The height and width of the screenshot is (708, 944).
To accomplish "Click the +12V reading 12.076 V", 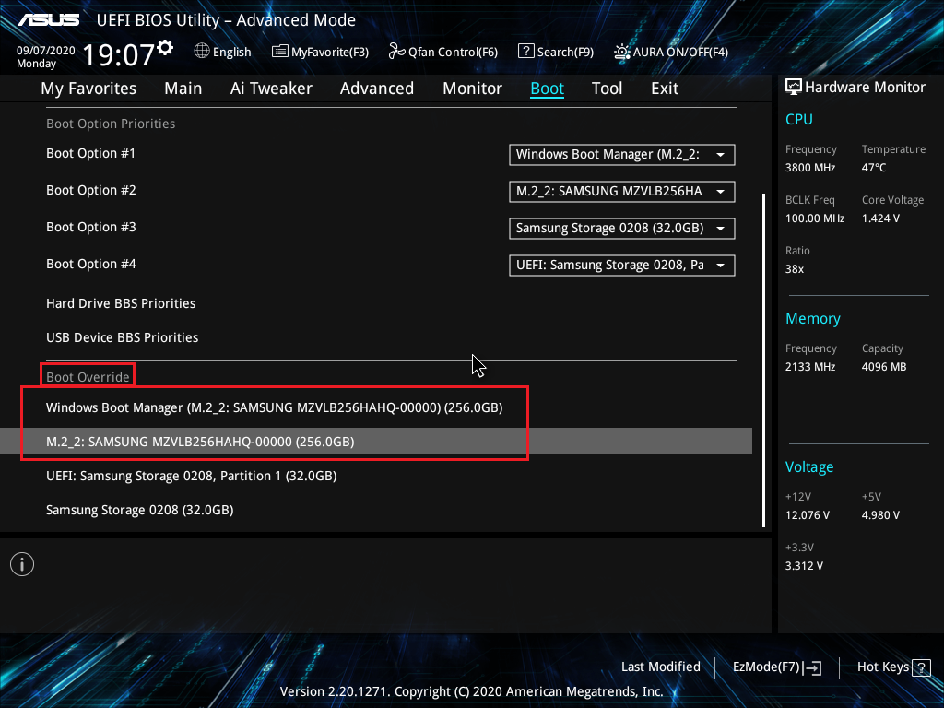I will pos(808,515).
